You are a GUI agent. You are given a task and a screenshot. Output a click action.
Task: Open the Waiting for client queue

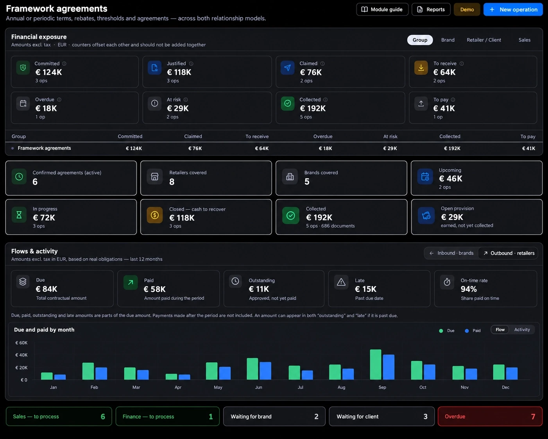coord(382,416)
